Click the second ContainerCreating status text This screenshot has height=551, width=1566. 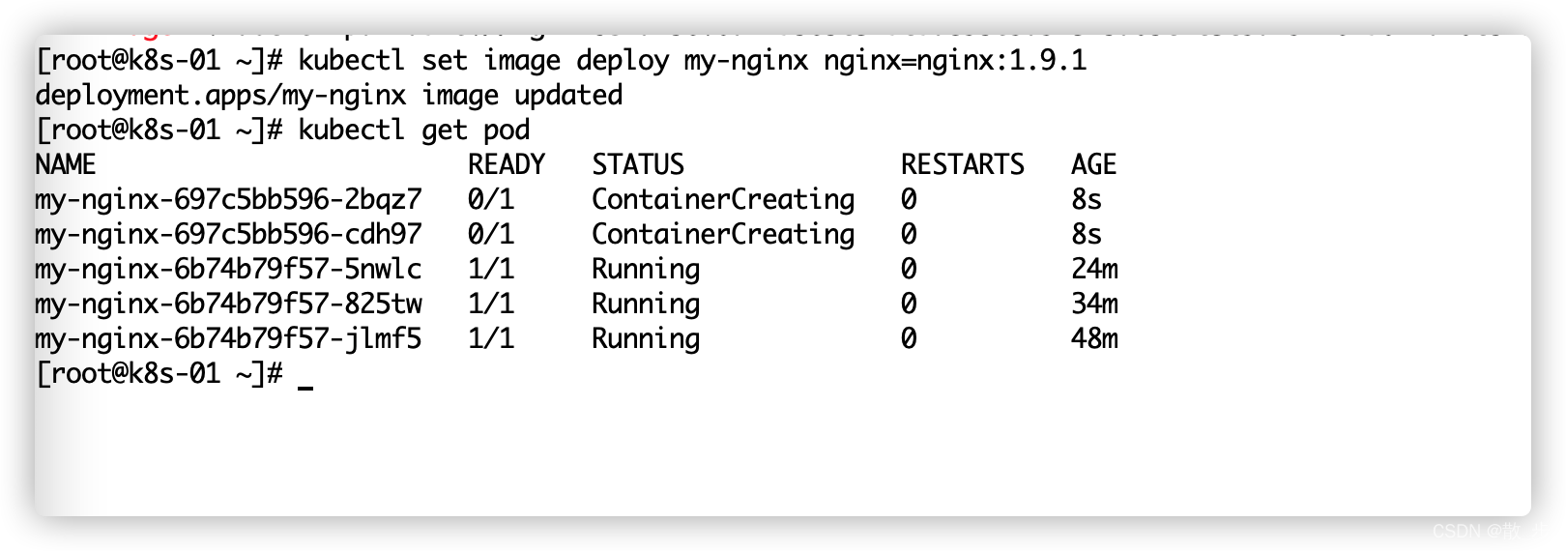723,235
